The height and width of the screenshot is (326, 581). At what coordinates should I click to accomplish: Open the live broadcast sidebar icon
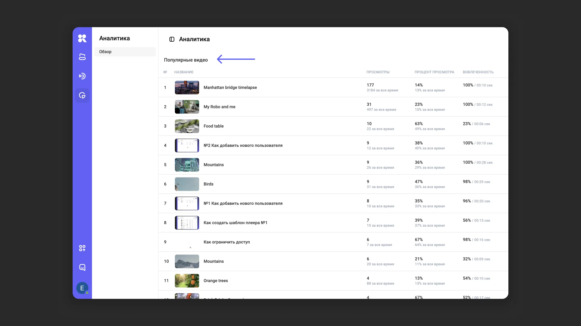point(82,76)
